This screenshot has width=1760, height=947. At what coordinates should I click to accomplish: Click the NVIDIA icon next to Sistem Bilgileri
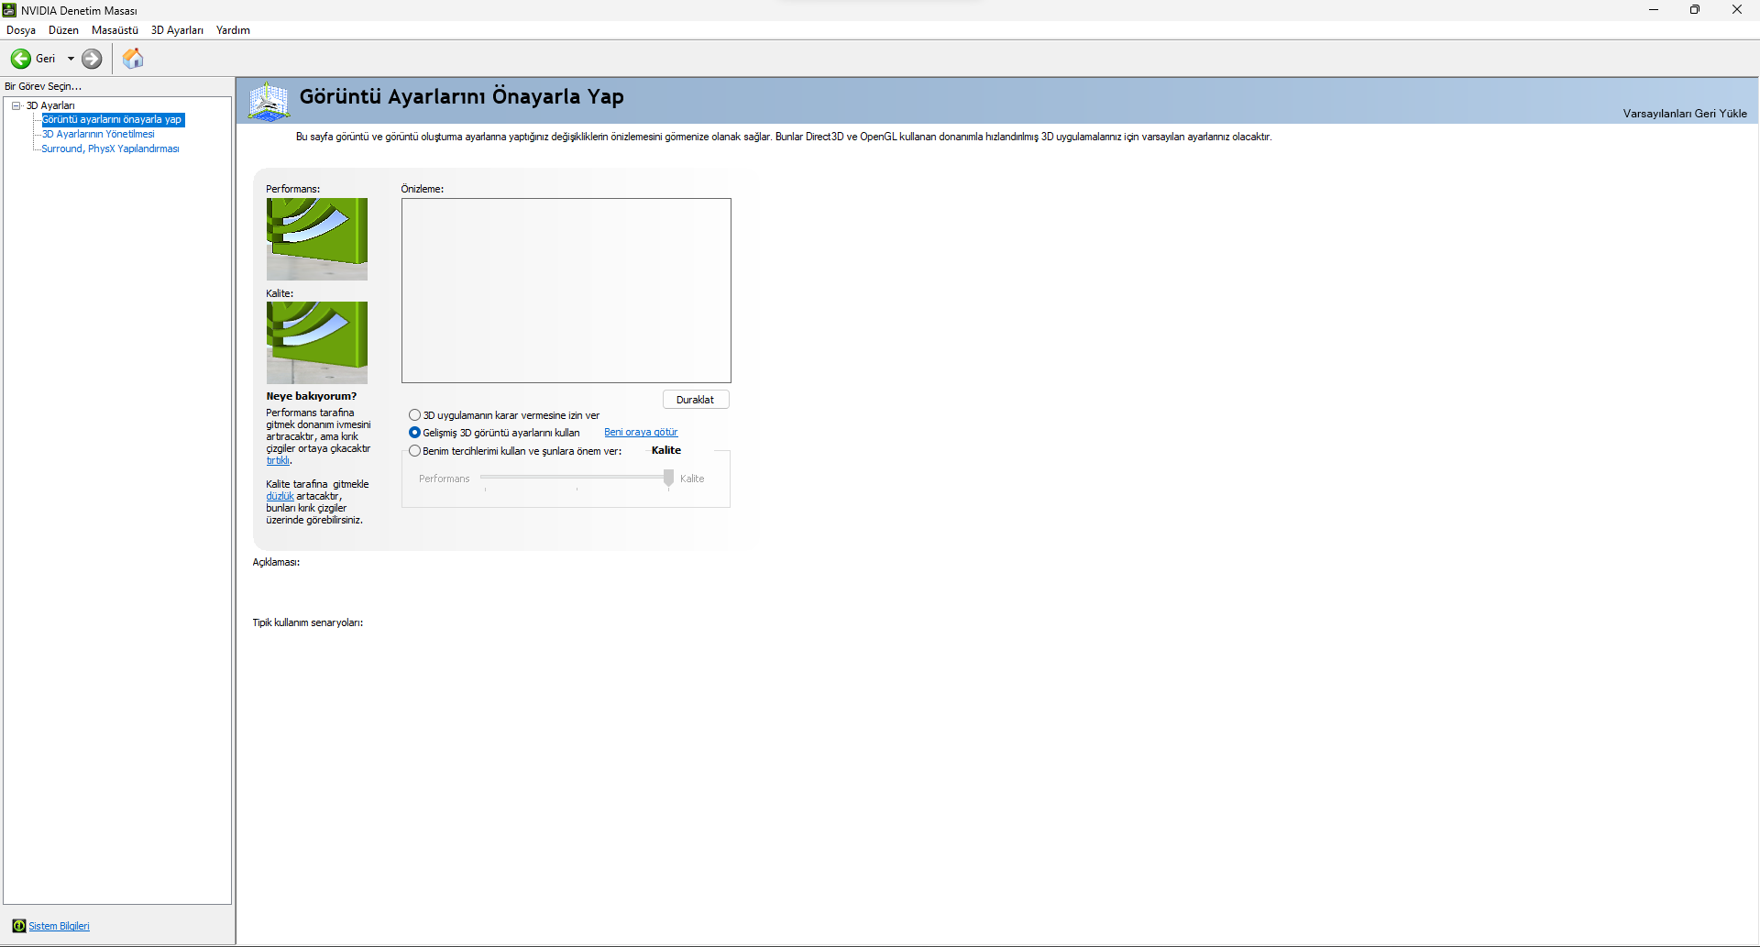click(18, 926)
